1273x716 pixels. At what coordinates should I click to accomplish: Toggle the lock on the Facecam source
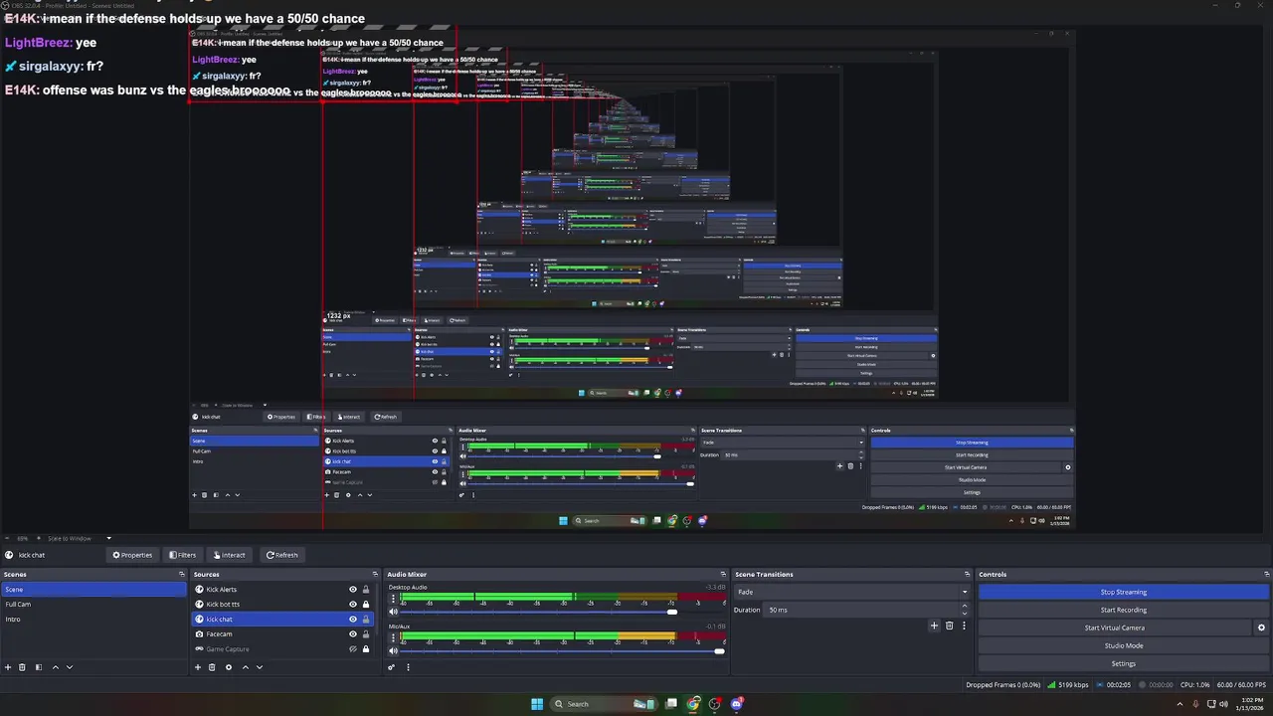(x=366, y=634)
